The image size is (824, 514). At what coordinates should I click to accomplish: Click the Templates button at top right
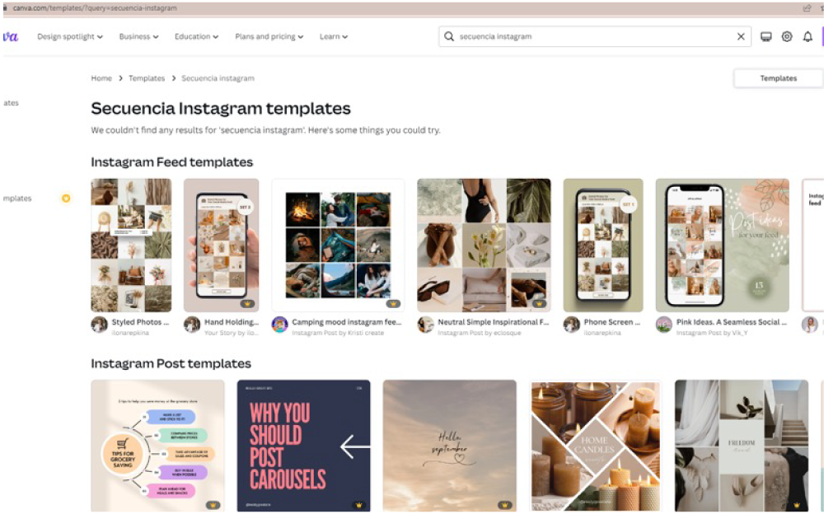click(779, 78)
